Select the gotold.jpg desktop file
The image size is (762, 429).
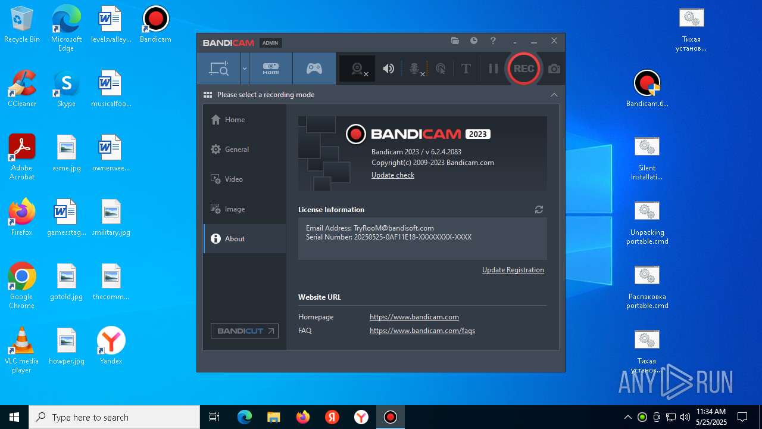pos(66,282)
